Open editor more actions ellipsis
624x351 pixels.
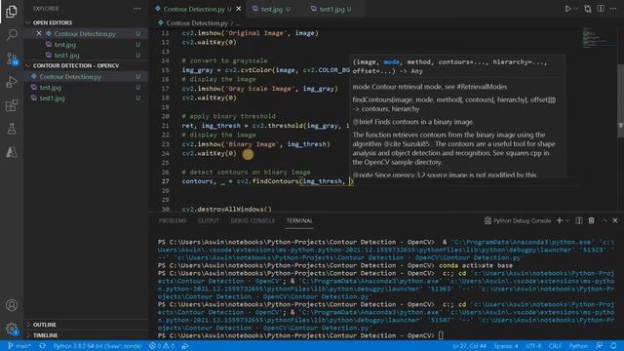(x=613, y=9)
